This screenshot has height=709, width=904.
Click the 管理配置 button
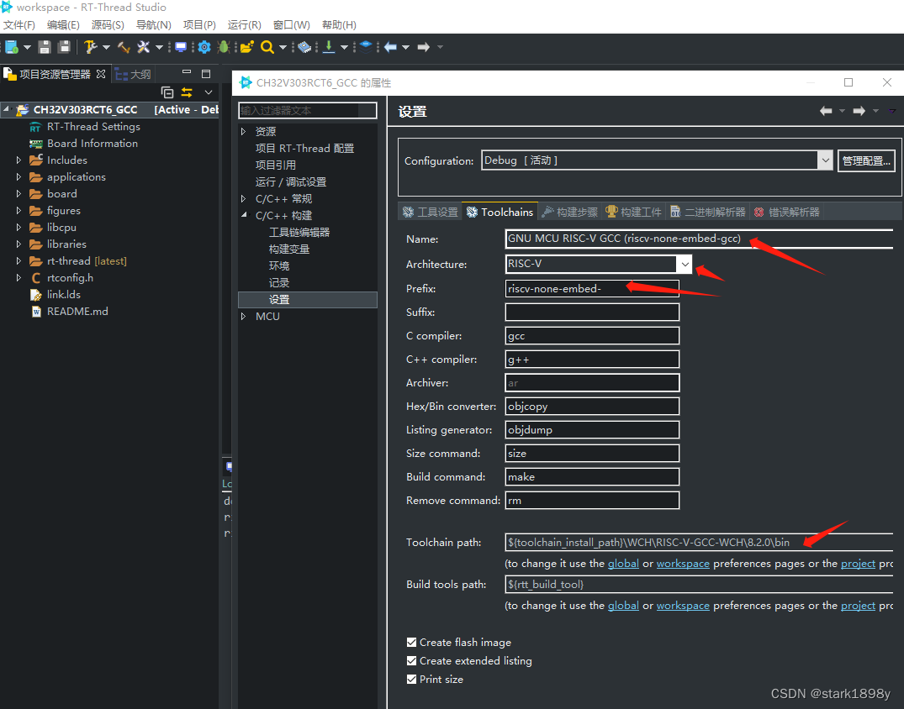point(866,160)
